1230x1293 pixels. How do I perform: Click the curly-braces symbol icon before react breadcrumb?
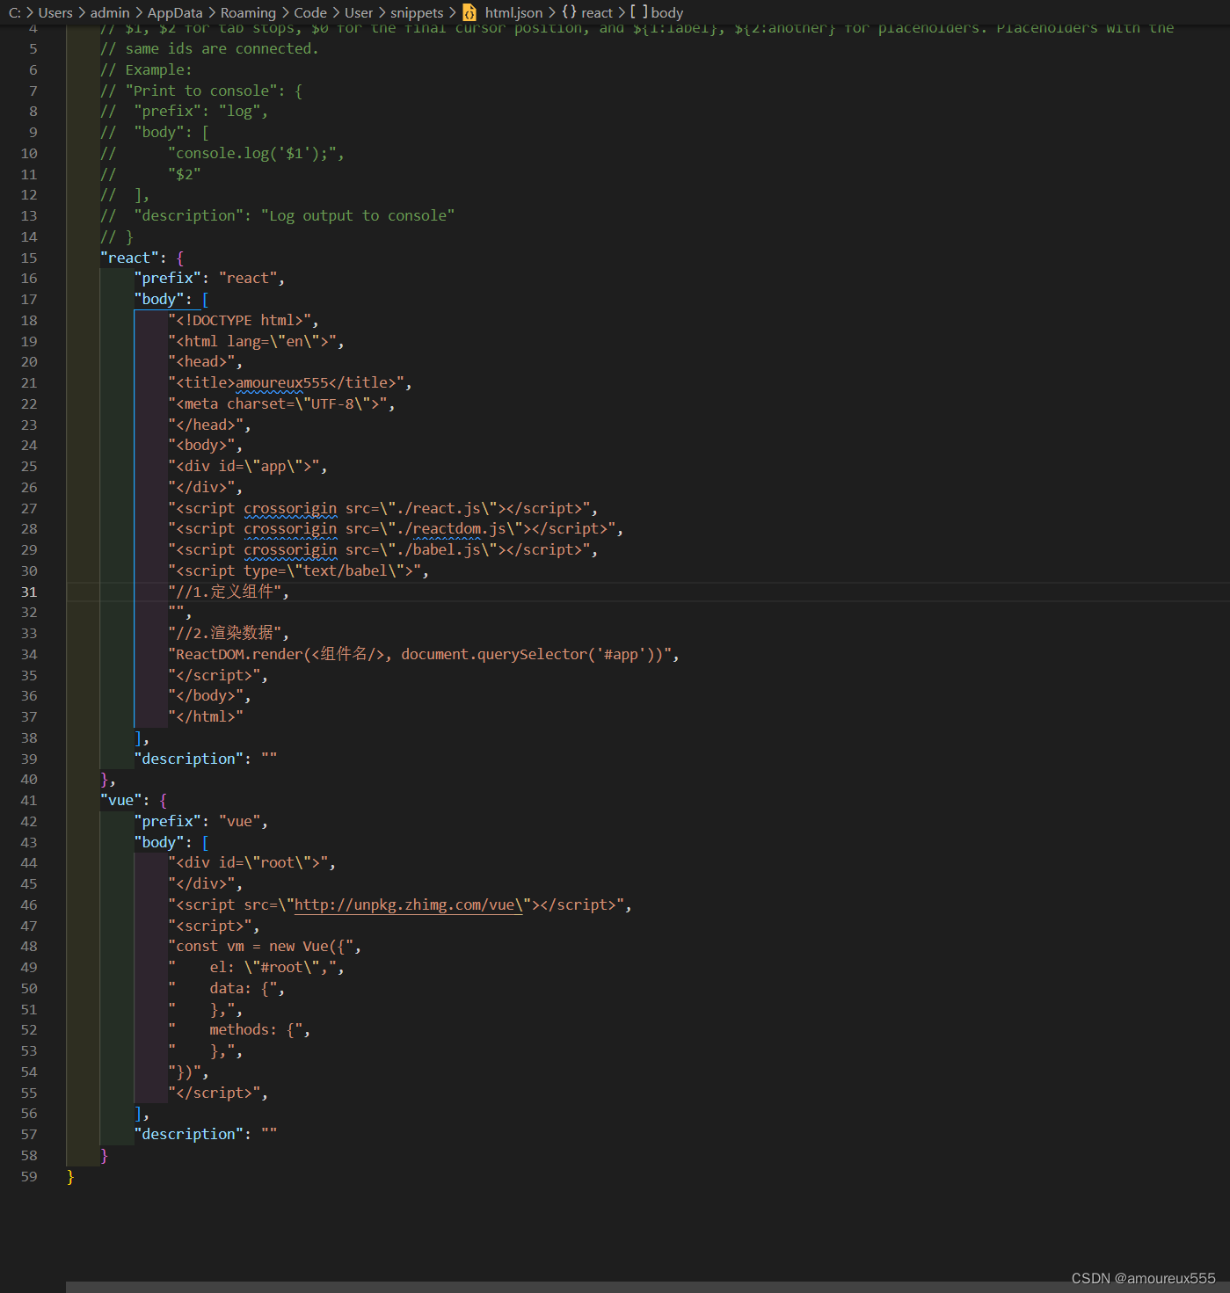[569, 12]
